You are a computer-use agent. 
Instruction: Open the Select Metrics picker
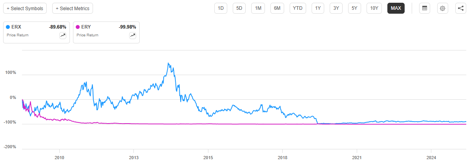click(73, 8)
